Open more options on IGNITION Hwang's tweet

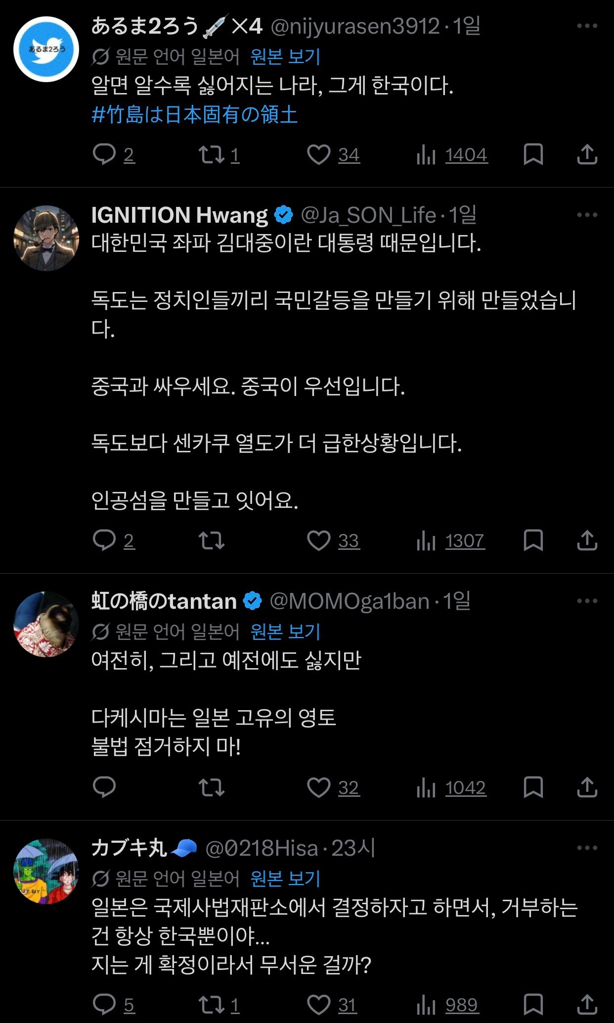(587, 215)
